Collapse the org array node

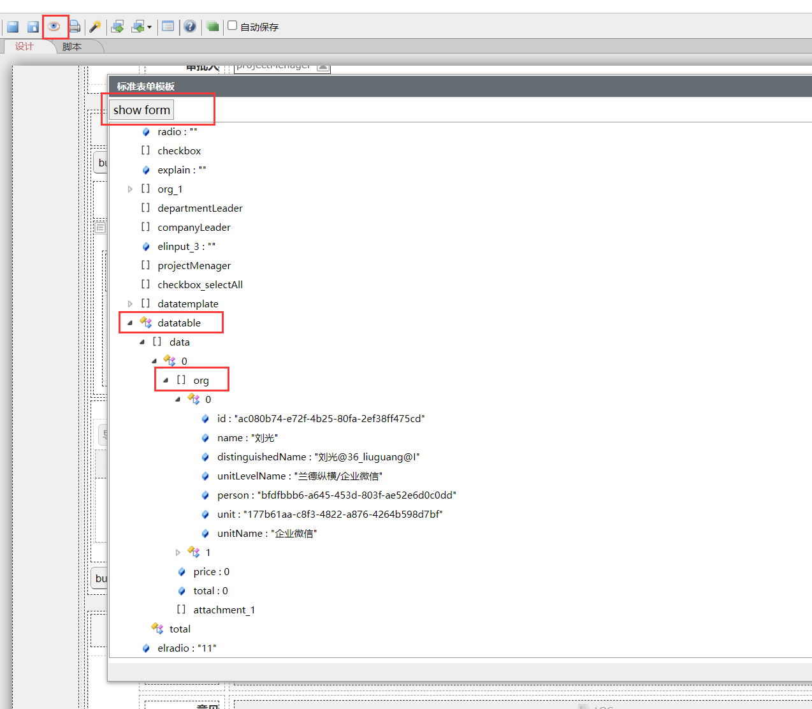click(x=166, y=381)
